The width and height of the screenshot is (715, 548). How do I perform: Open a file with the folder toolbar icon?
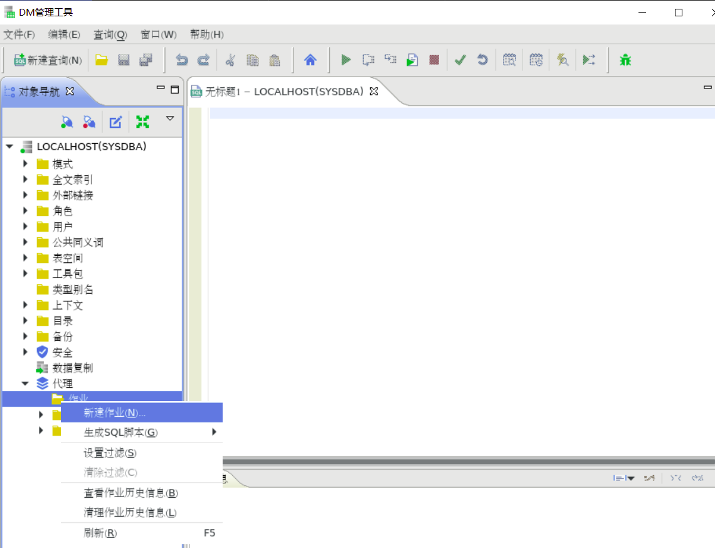click(102, 60)
